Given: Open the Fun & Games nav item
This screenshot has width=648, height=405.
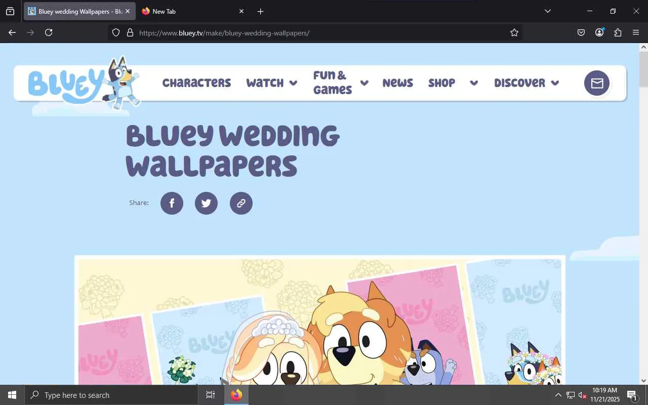Looking at the screenshot, I should point(333,83).
